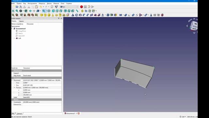Create a Torus primitive
209x118 pixels.
(56, 15)
